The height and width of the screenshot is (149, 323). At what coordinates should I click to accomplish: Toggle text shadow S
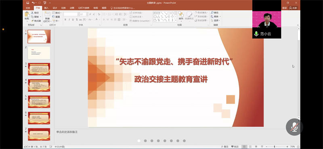77,19
